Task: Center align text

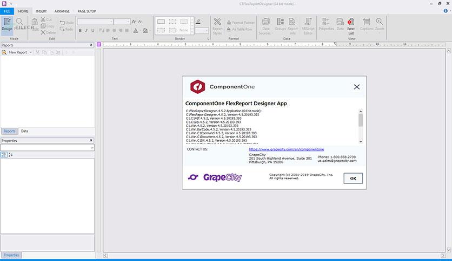Action: [x=115, y=31]
